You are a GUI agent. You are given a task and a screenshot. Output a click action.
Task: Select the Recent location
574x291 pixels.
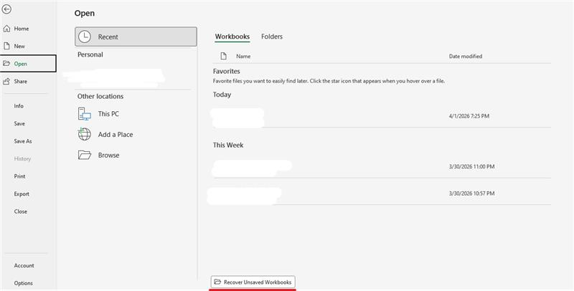pyautogui.click(x=136, y=37)
